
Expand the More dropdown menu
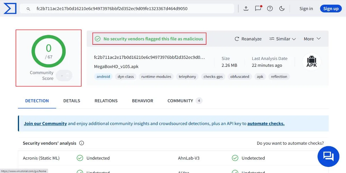[312, 39]
